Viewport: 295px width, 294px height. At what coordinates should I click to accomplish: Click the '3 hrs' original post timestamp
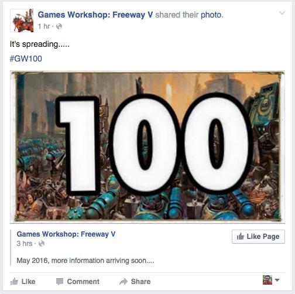25,244
